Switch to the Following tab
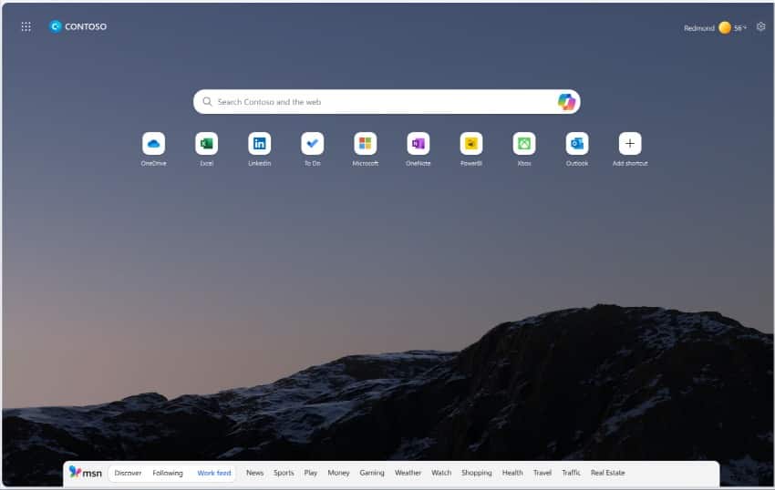The height and width of the screenshot is (490, 775). click(x=168, y=474)
